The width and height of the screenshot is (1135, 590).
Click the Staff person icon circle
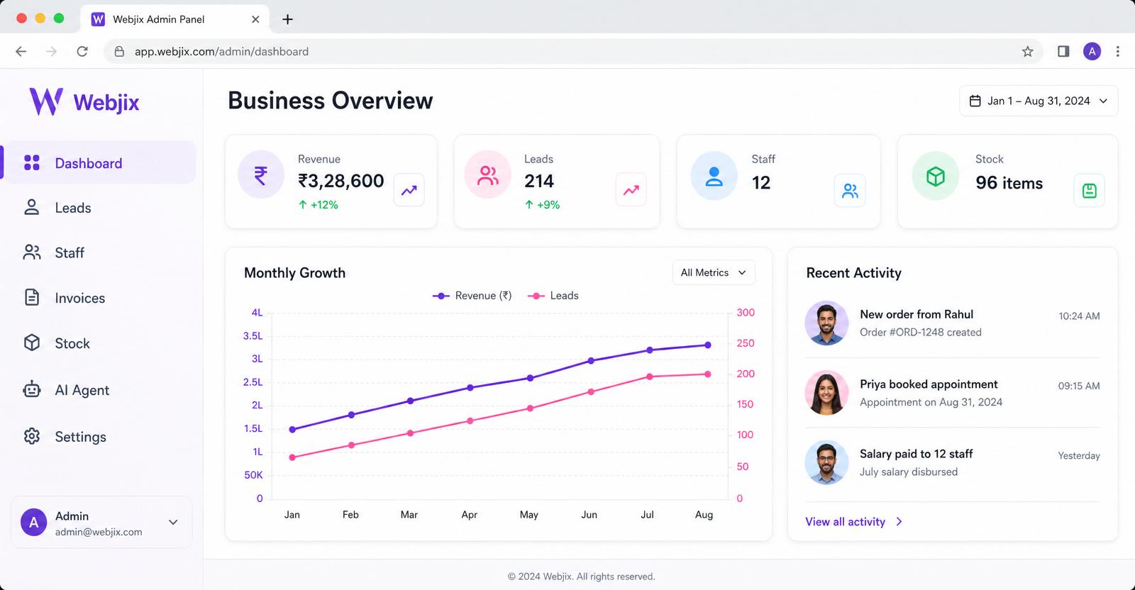pyautogui.click(x=714, y=176)
